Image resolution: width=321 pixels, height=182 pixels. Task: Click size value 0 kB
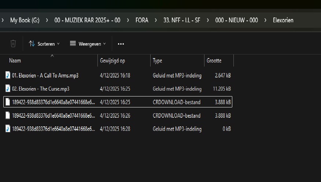point(226,129)
